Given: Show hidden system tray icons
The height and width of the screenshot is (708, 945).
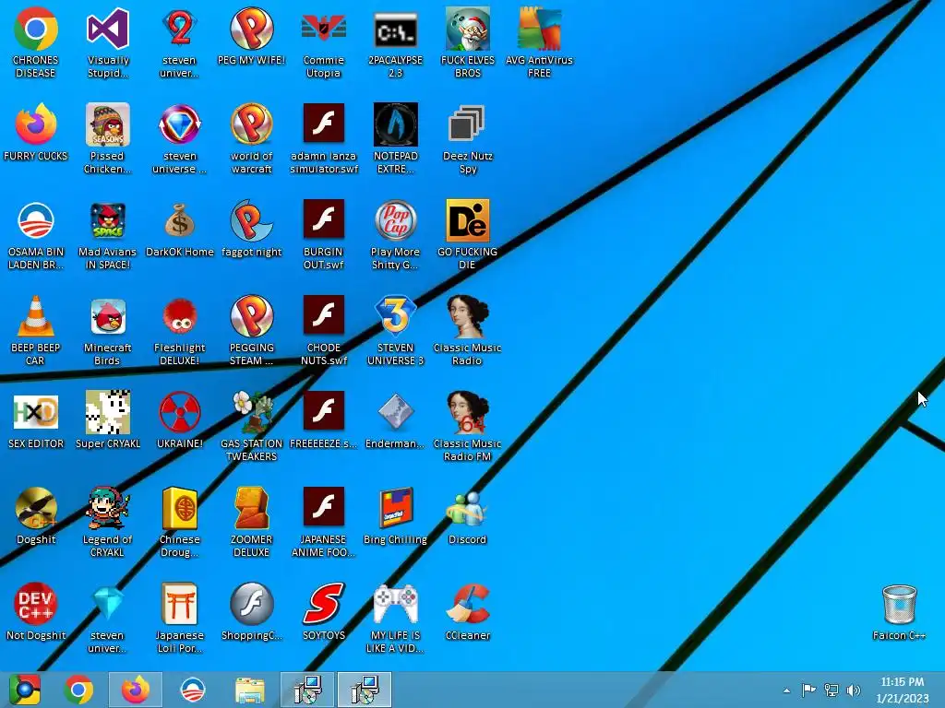Looking at the screenshot, I should (x=786, y=690).
